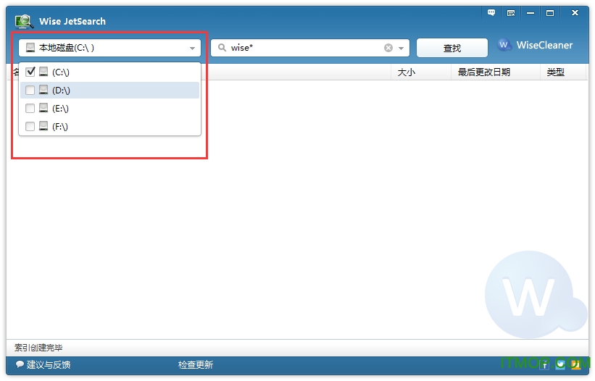Viewport: 595px width, 381px height.
Task: Click the Facebook icon in the footer
Action: (544, 364)
